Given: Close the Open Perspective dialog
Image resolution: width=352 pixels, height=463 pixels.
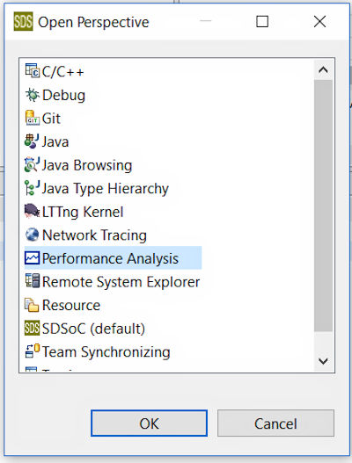Looking at the screenshot, I should (319, 22).
